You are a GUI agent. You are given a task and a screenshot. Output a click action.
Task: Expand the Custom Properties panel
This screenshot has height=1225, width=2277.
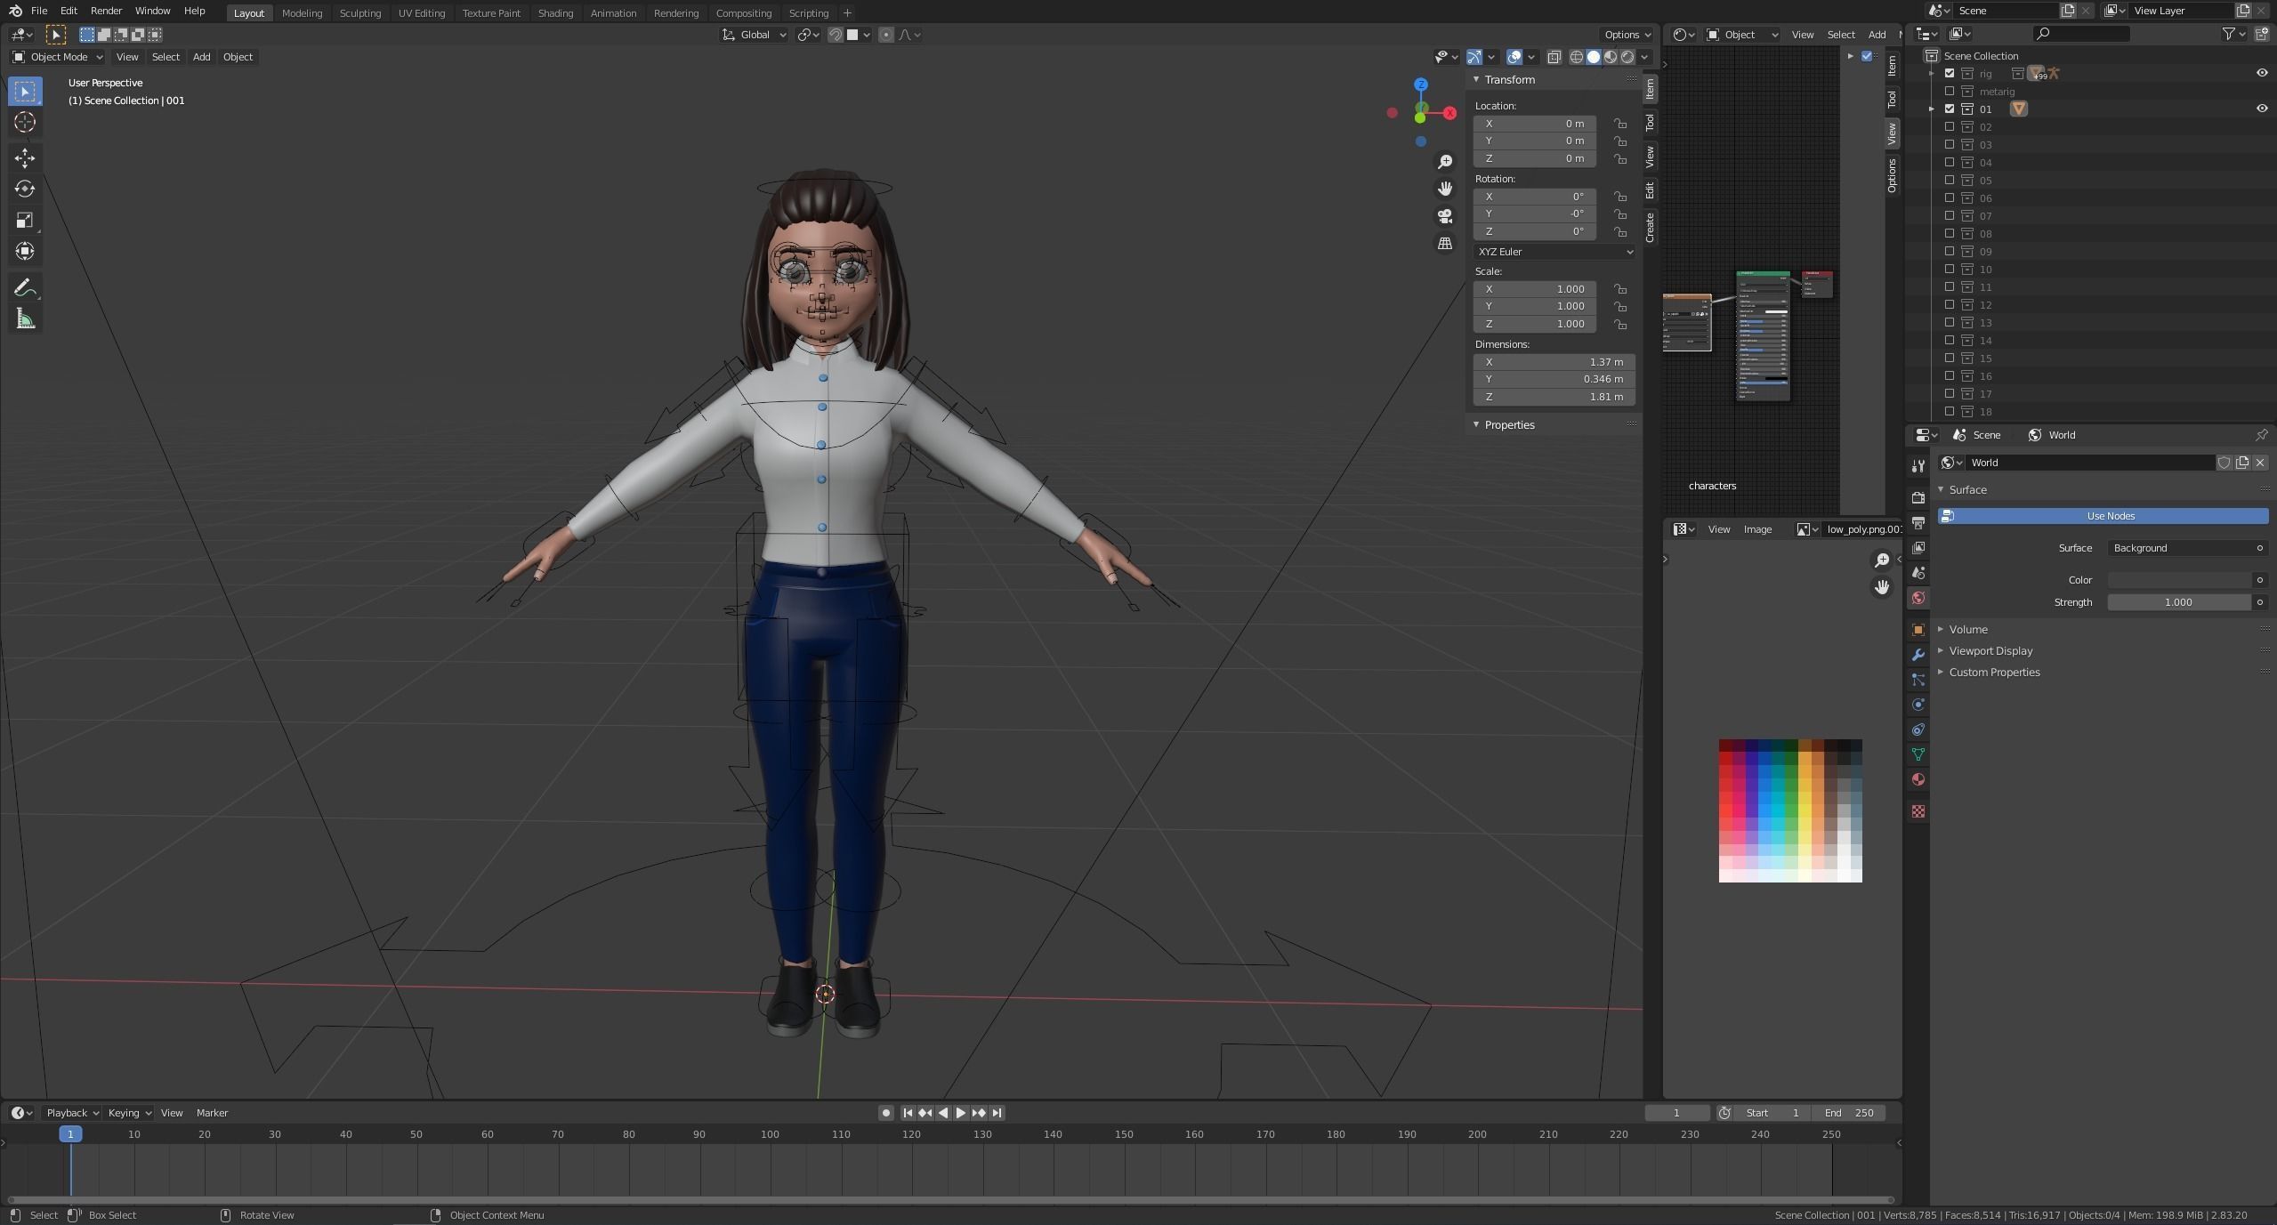[x=1993, y=672]
